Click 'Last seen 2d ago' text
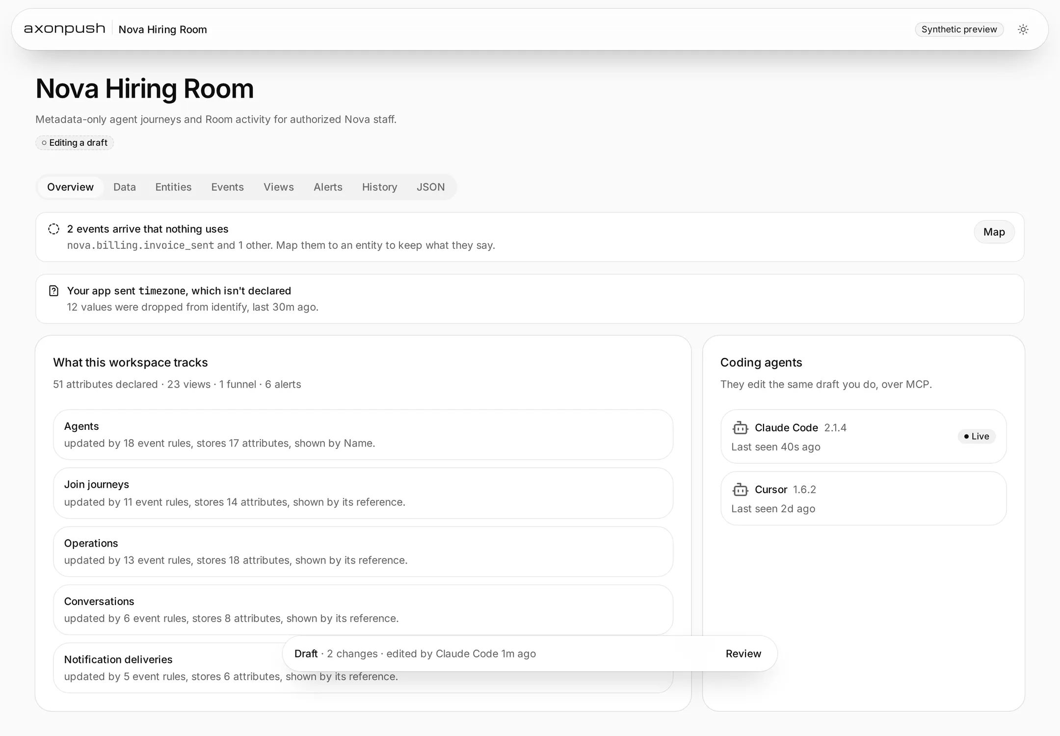Viewport: 1060px width, 736px height. point(773,509)
